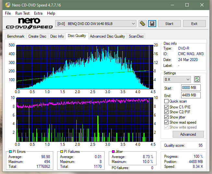Click PI Failures total 1170
Viewport: 212px width, 174px height.
(98, 166)
